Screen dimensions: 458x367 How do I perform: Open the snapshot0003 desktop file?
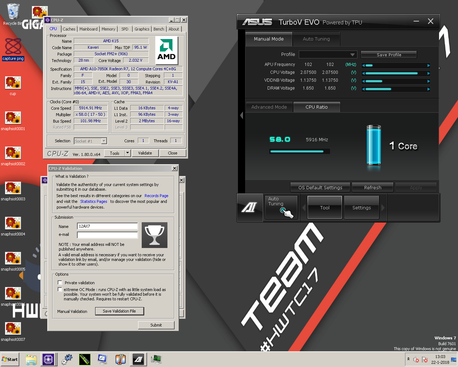click(x=13, y=191)
